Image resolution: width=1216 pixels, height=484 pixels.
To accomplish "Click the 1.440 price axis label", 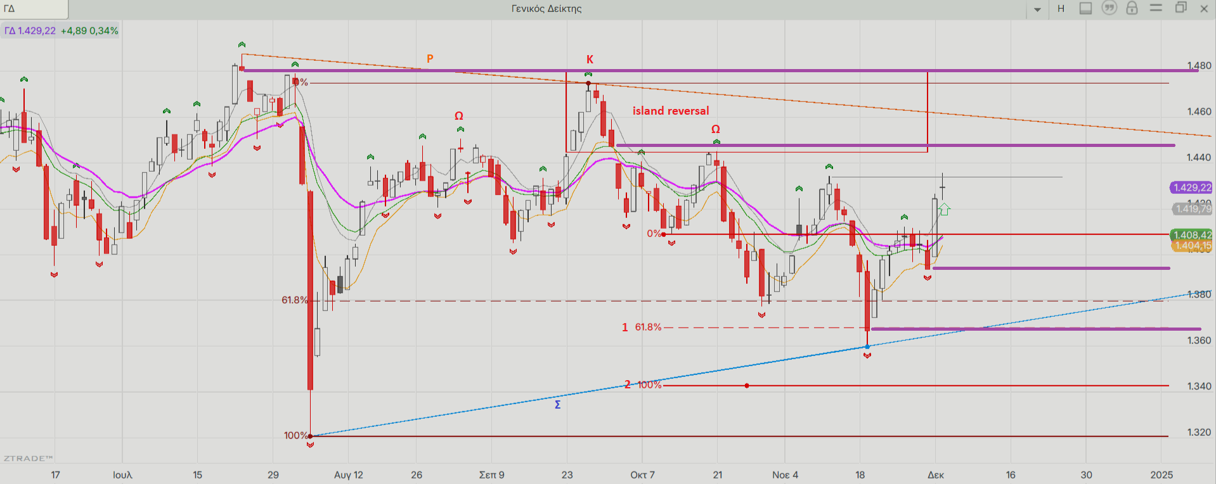I will (x=1199, y=158).
